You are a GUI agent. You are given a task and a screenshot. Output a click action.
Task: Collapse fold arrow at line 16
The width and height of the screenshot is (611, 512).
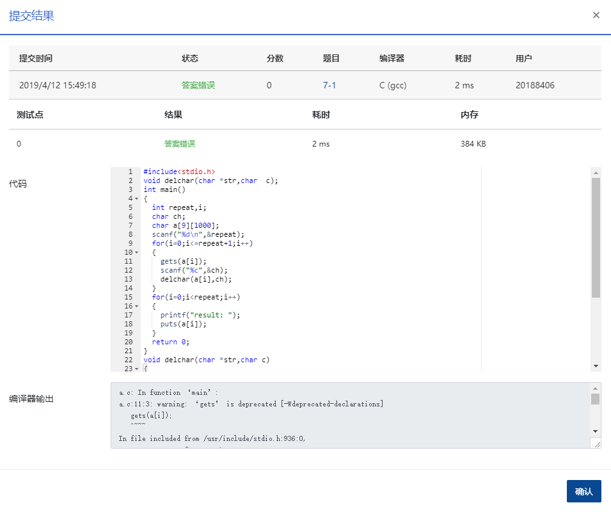137,306
